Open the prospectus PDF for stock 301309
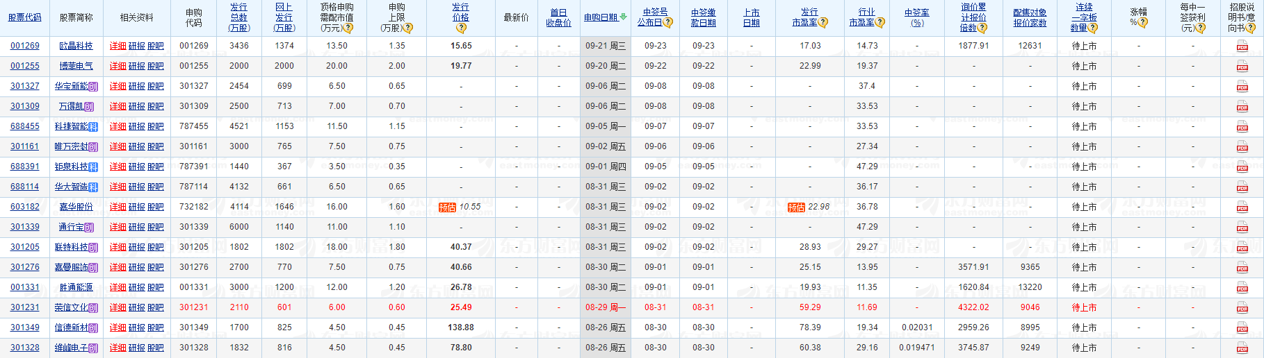The width and height of the screenshot is (1264, 358). pyautogui.click(x=1242, y=107)
